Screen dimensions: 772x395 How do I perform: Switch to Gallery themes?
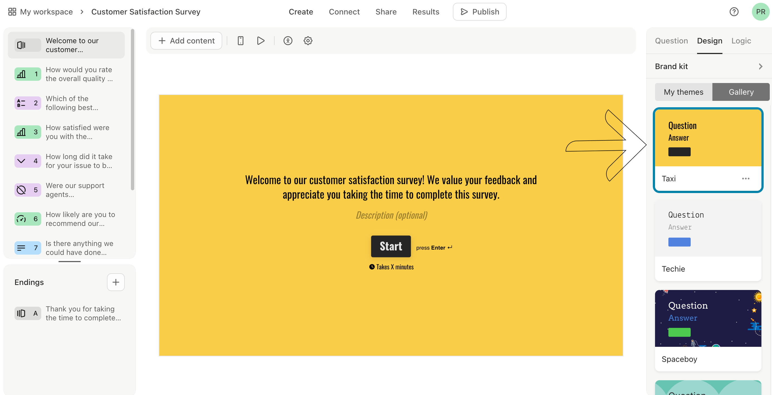(x=741, y=92)
